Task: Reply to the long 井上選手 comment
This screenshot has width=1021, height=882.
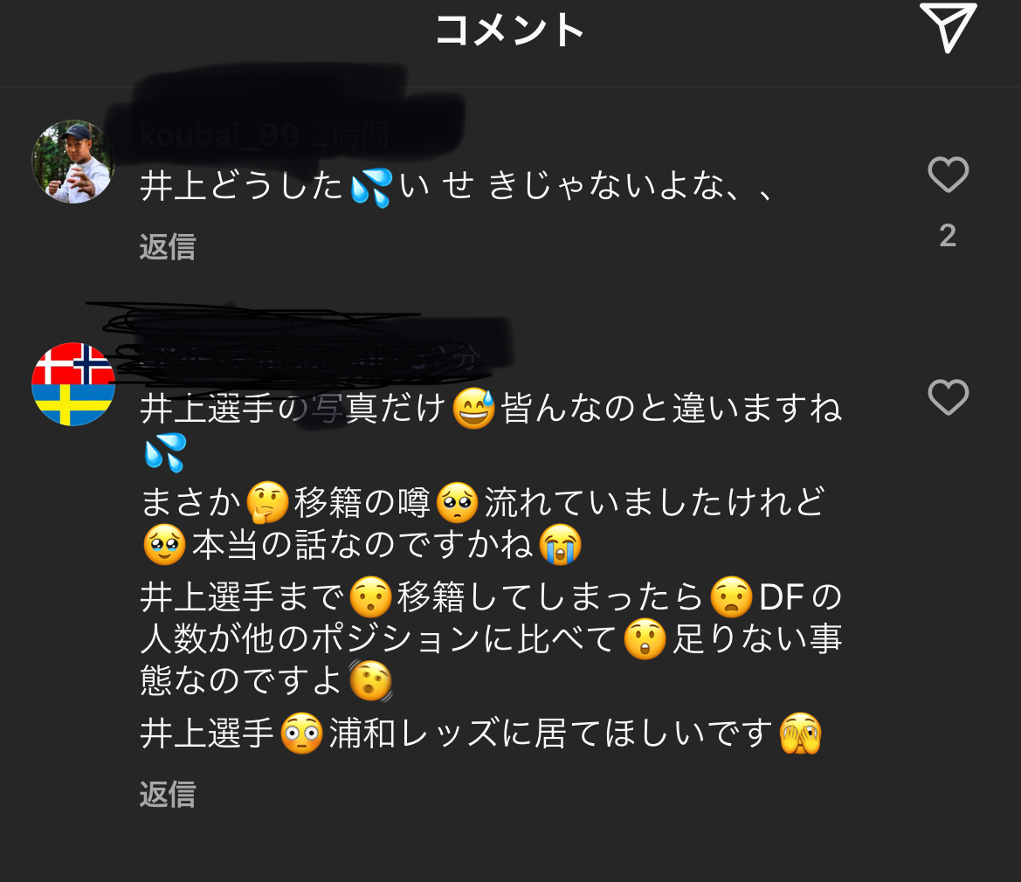Action: (x=168, y=795)
